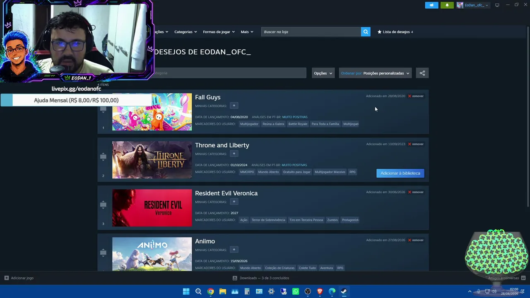Viewport: 530px width, 298px height.
Task: Open Windows taskbar search
Action: 198,291
